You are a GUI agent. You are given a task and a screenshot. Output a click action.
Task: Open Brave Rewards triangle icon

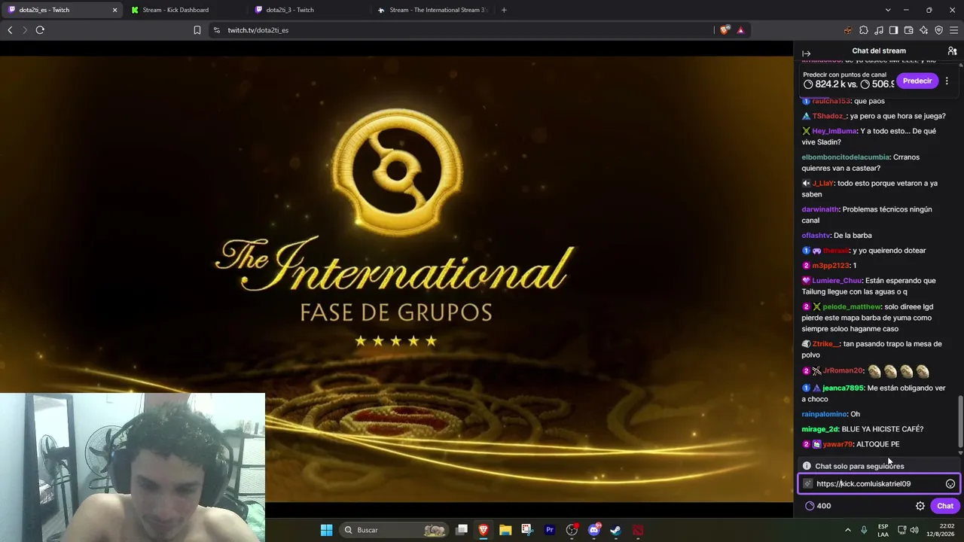click(x=740, y=30)
